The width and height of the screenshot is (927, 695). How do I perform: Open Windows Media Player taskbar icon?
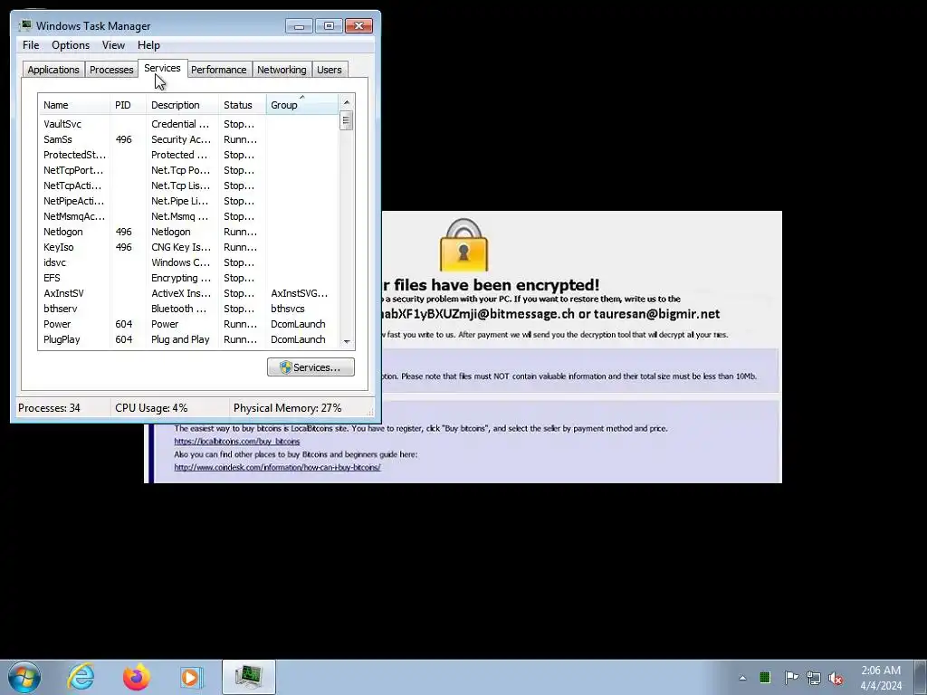point(191,677)
